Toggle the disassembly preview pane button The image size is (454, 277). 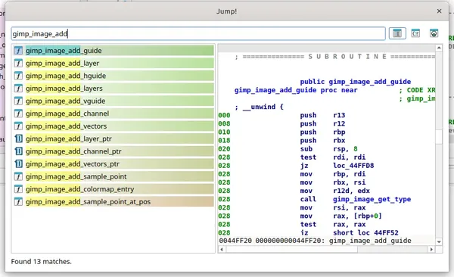pos(397,33)
